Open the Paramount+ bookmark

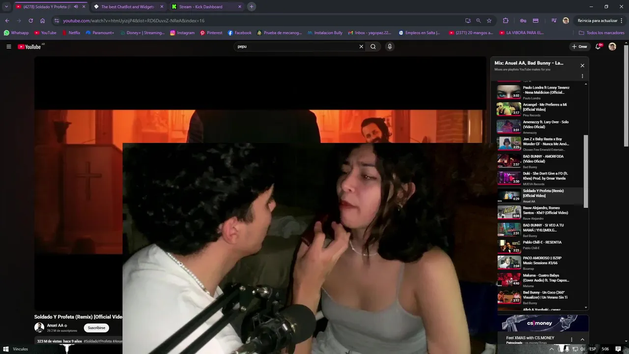point(100,33)
